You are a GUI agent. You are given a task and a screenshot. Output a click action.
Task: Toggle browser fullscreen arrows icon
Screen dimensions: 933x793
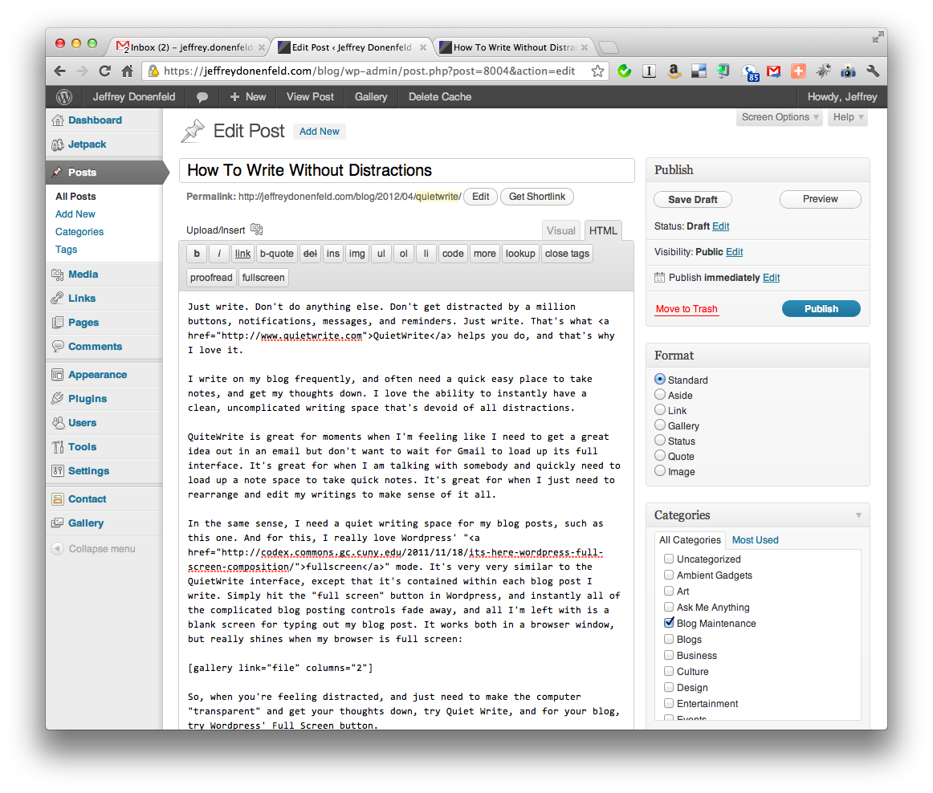(878, 38)
